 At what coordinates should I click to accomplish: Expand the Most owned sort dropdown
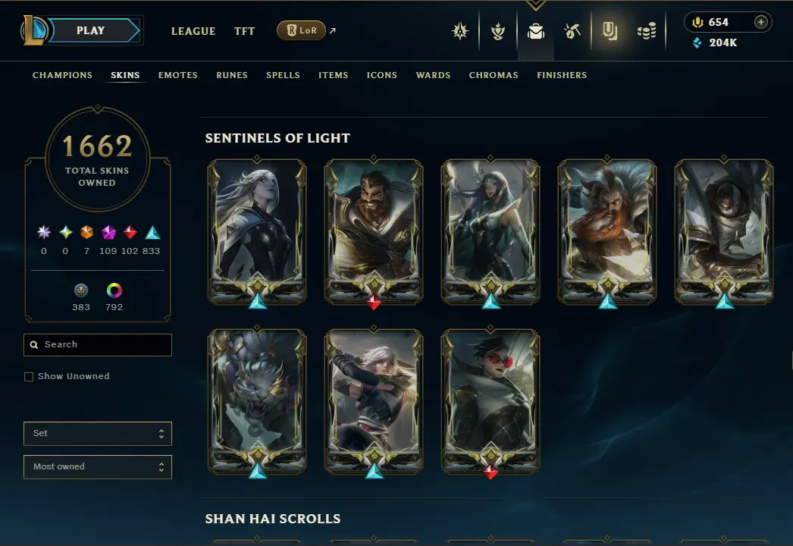coord(98,467)
